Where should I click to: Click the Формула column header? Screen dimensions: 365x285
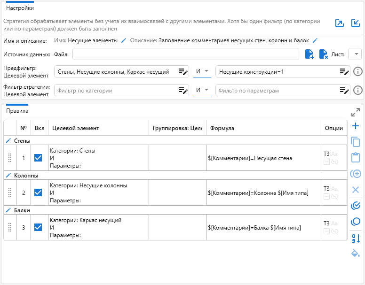tap(263, 128)
